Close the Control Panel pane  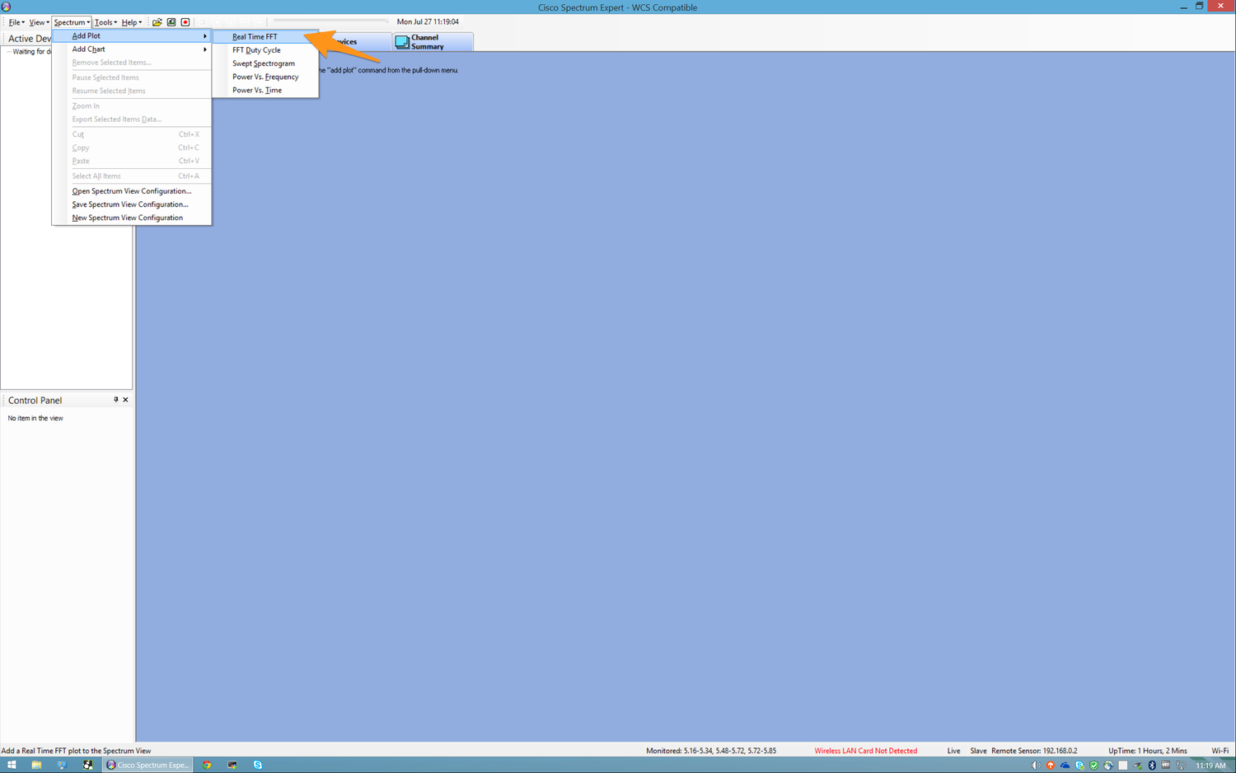pos(125,400)
